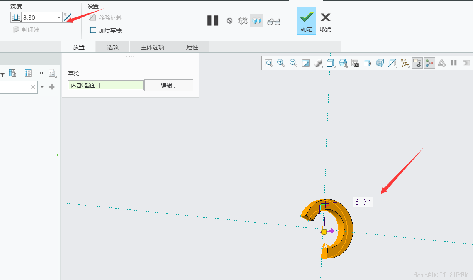The width and height of the screenshot is (473, 280).
Task: Click the 8.30 dimension label on model
Action: 363,202
